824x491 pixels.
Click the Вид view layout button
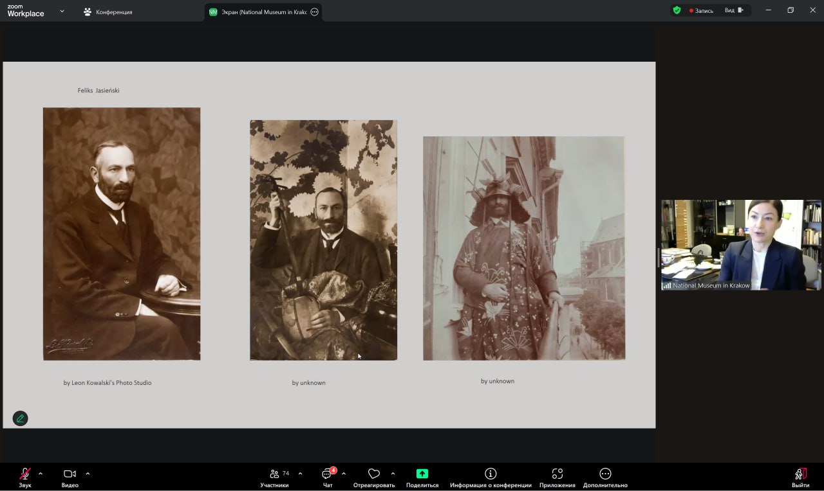point(733,10)
